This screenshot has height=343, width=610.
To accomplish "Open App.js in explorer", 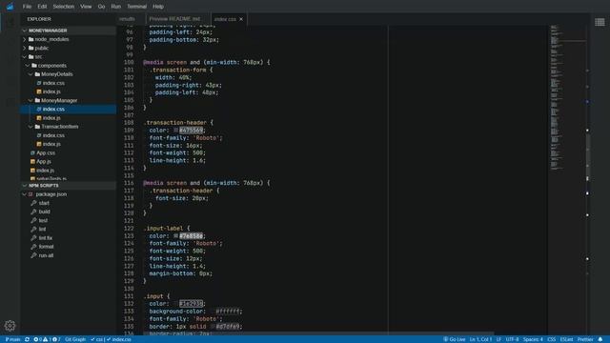I will (44, 161).
